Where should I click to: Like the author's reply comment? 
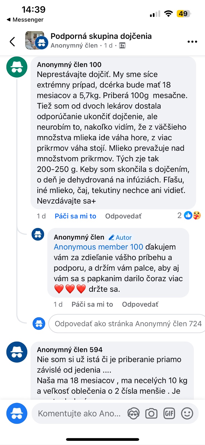point(92,304)
